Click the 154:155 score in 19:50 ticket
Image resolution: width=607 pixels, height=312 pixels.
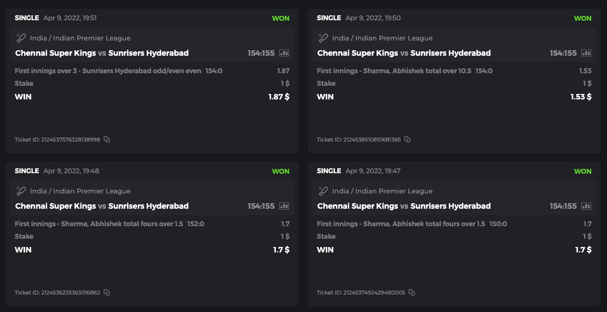click(x=563, y=53)
